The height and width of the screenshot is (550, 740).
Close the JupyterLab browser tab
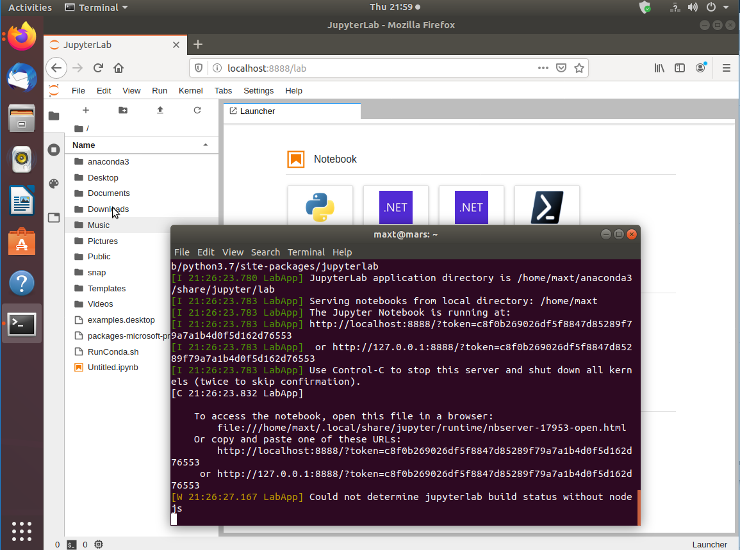tap(176, 45)
